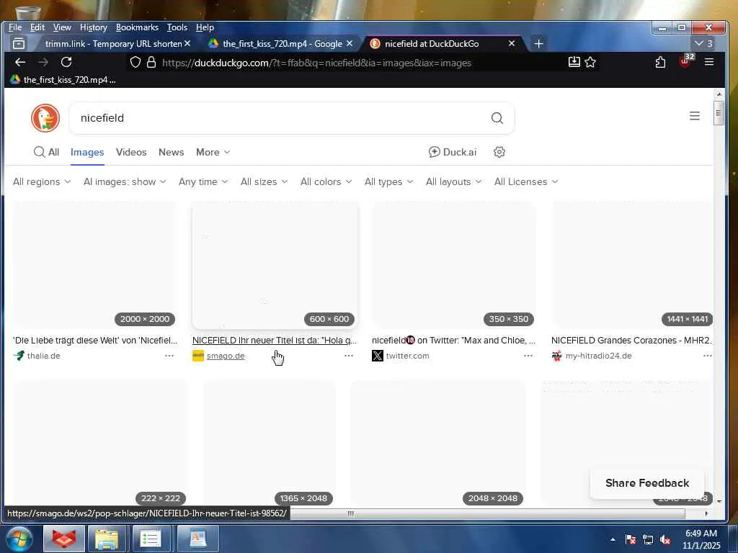738x553 pixels.
Task: Open Duck.ai chat link
Action: pyautogui.click(x=453, y=152)
